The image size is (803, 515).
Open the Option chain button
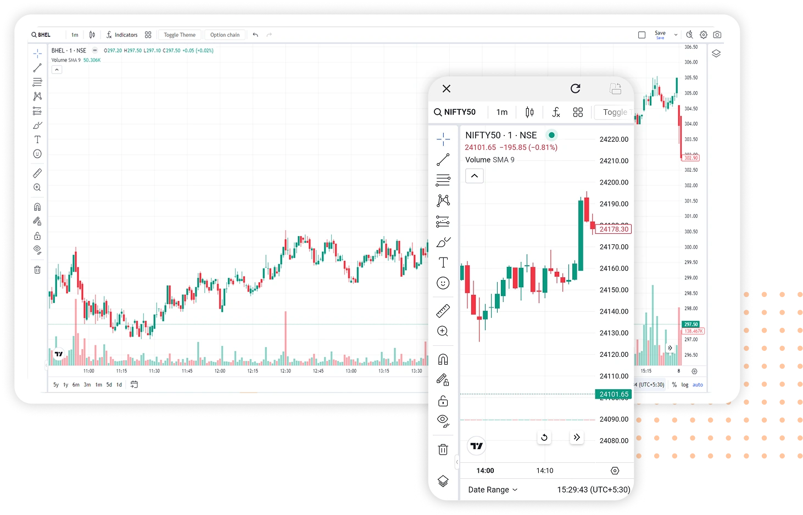(225, 35)
